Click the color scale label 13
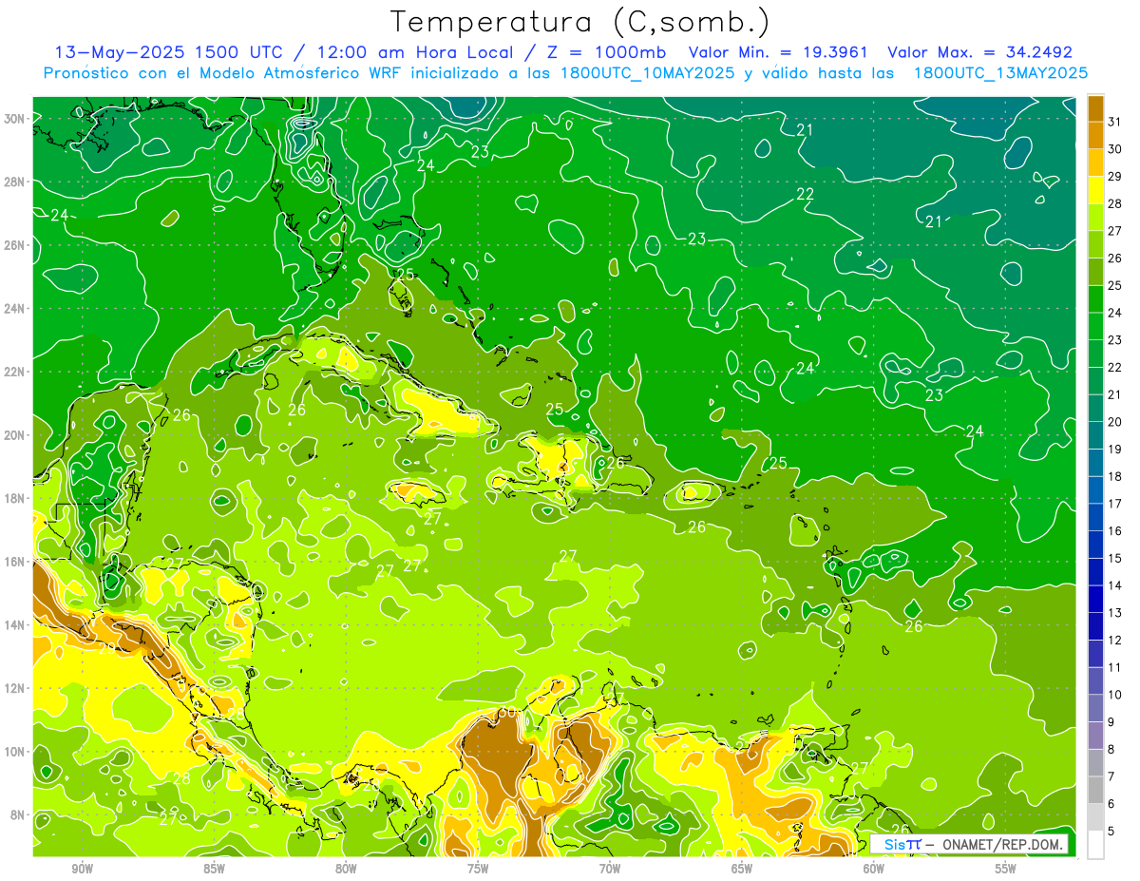Screen dimensions: 1140x881 [x=1114, y=613]
